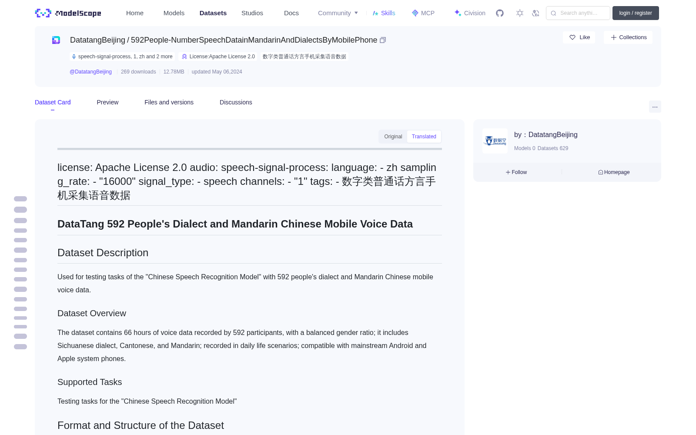Image resolution: width=696 pixels, height=435 pixels.
Task: Click the updated May 06,2024 text
Action: [x=217, y=72]
